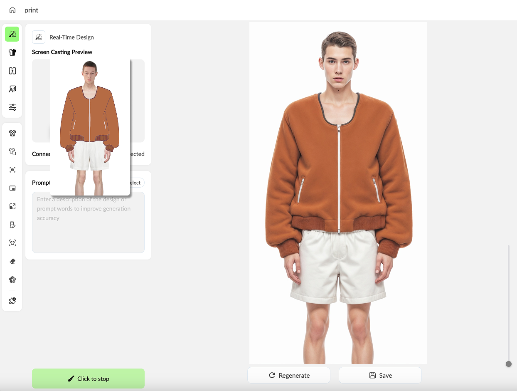Screen dimensions: 517x391
Task: Click the flower-shaped icon in sidebar
Action: click(x=12, y=280)
